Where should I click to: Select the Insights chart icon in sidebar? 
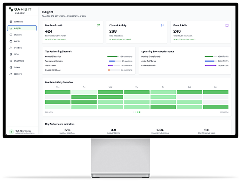click(11, 28)
